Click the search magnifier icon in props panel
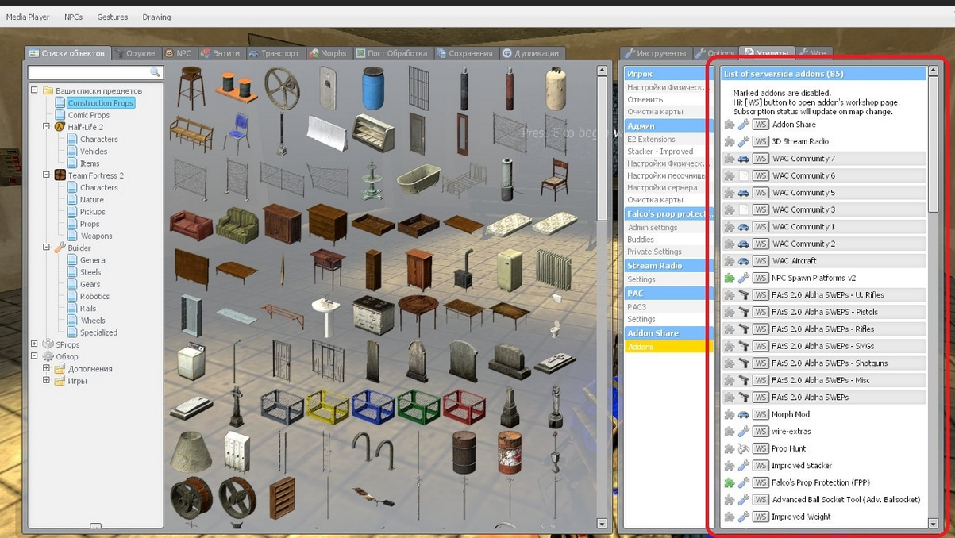Image resolution: width=955 pixels, height=538 pixels. (155, 72)
